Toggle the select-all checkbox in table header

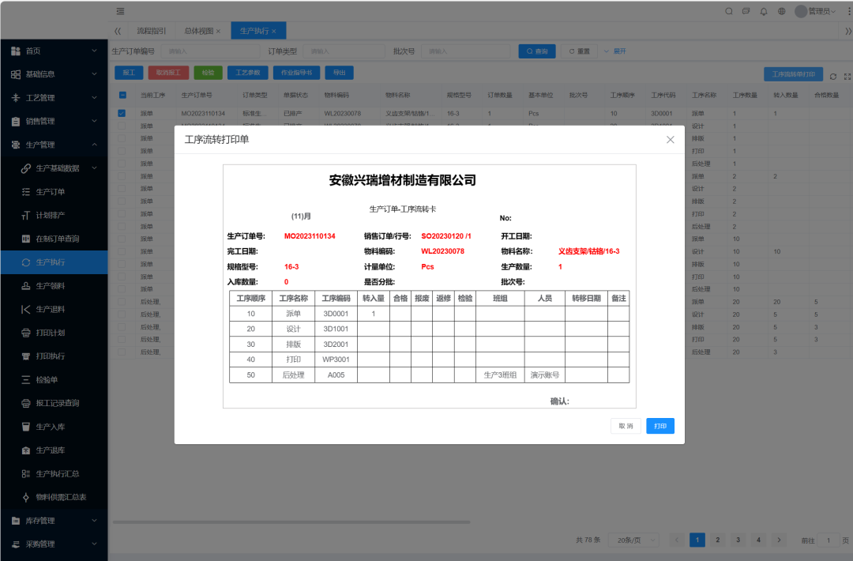122,95
